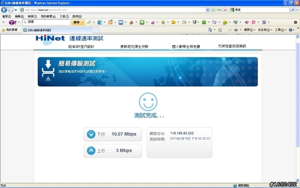Click the IP address 118.169.83.232
300x188 pixels.
182,133
